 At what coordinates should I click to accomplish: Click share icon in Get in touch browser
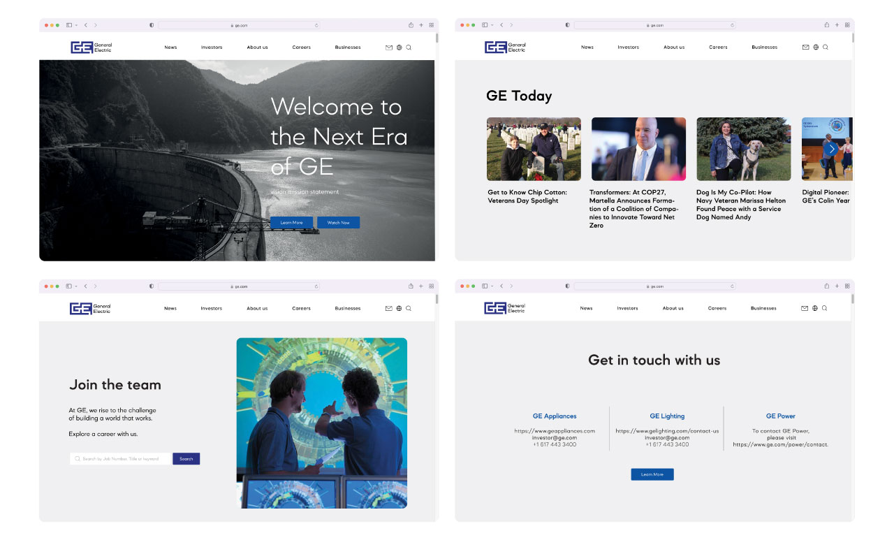click(827, 286)
